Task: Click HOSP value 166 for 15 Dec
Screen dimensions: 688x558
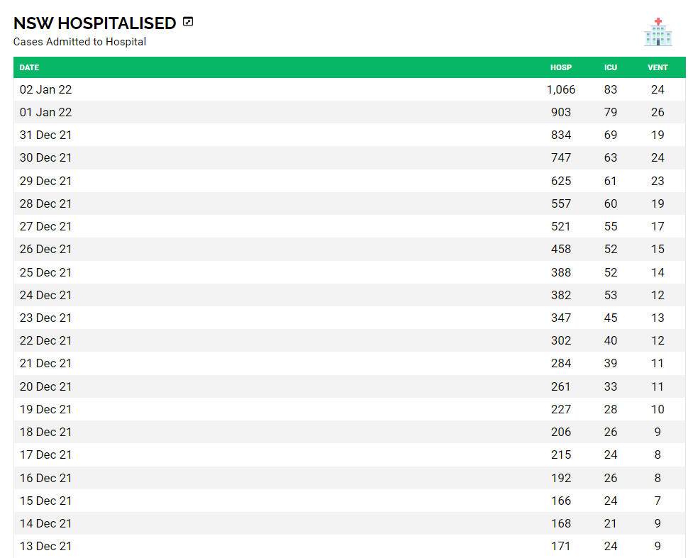Action: [560, 501]
